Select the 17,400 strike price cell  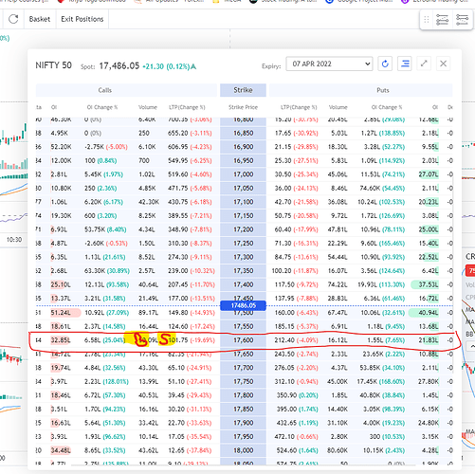point(243,284)
